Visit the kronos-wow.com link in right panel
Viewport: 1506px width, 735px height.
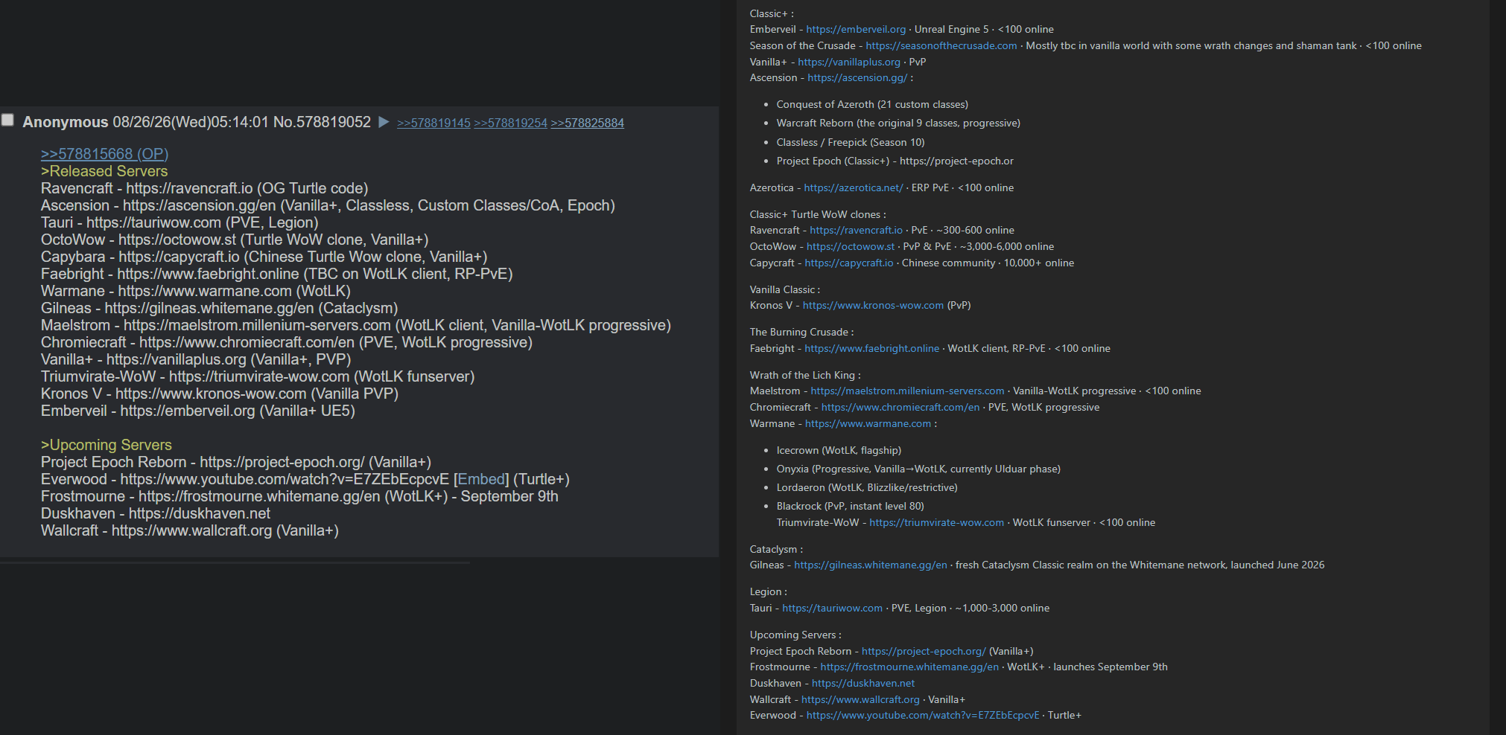point(873,305)
